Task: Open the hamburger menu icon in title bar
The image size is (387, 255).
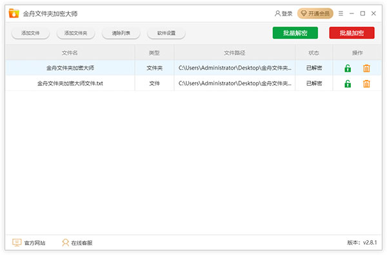Action: click(x=341, y=14)
